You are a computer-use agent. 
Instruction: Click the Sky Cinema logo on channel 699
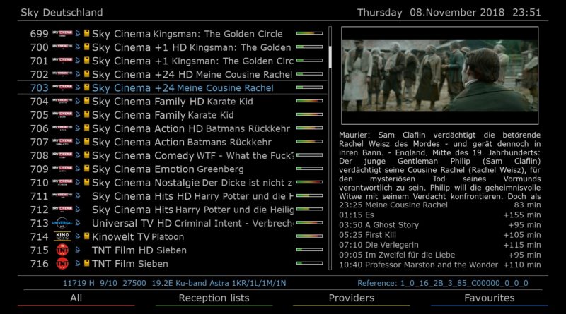coord(62,33)
